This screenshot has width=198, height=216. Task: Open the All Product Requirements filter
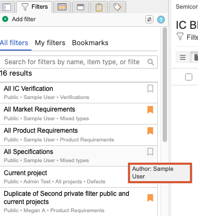click(x=78, y=135)
